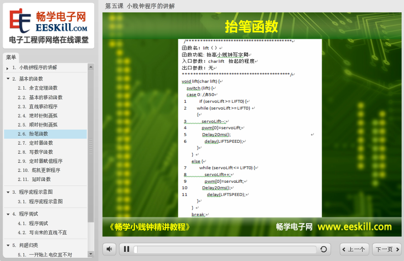Collapse section 5 问题归类 arrow

(8, 246)
